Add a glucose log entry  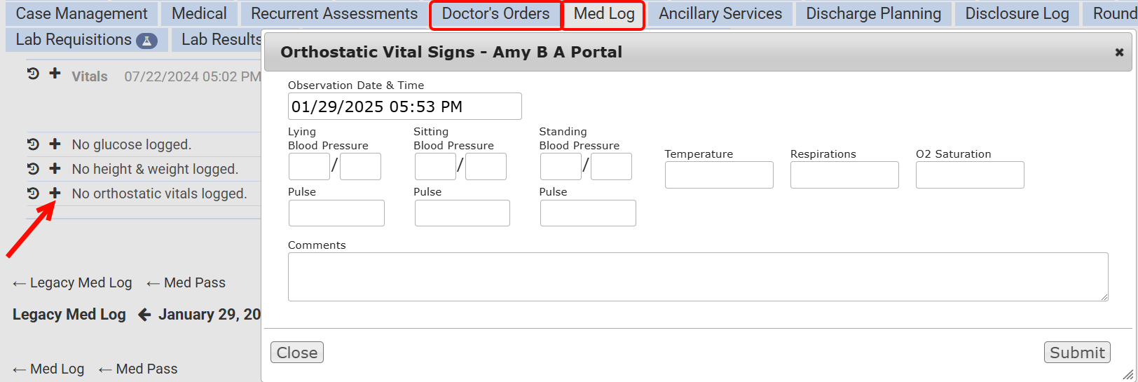55,144
